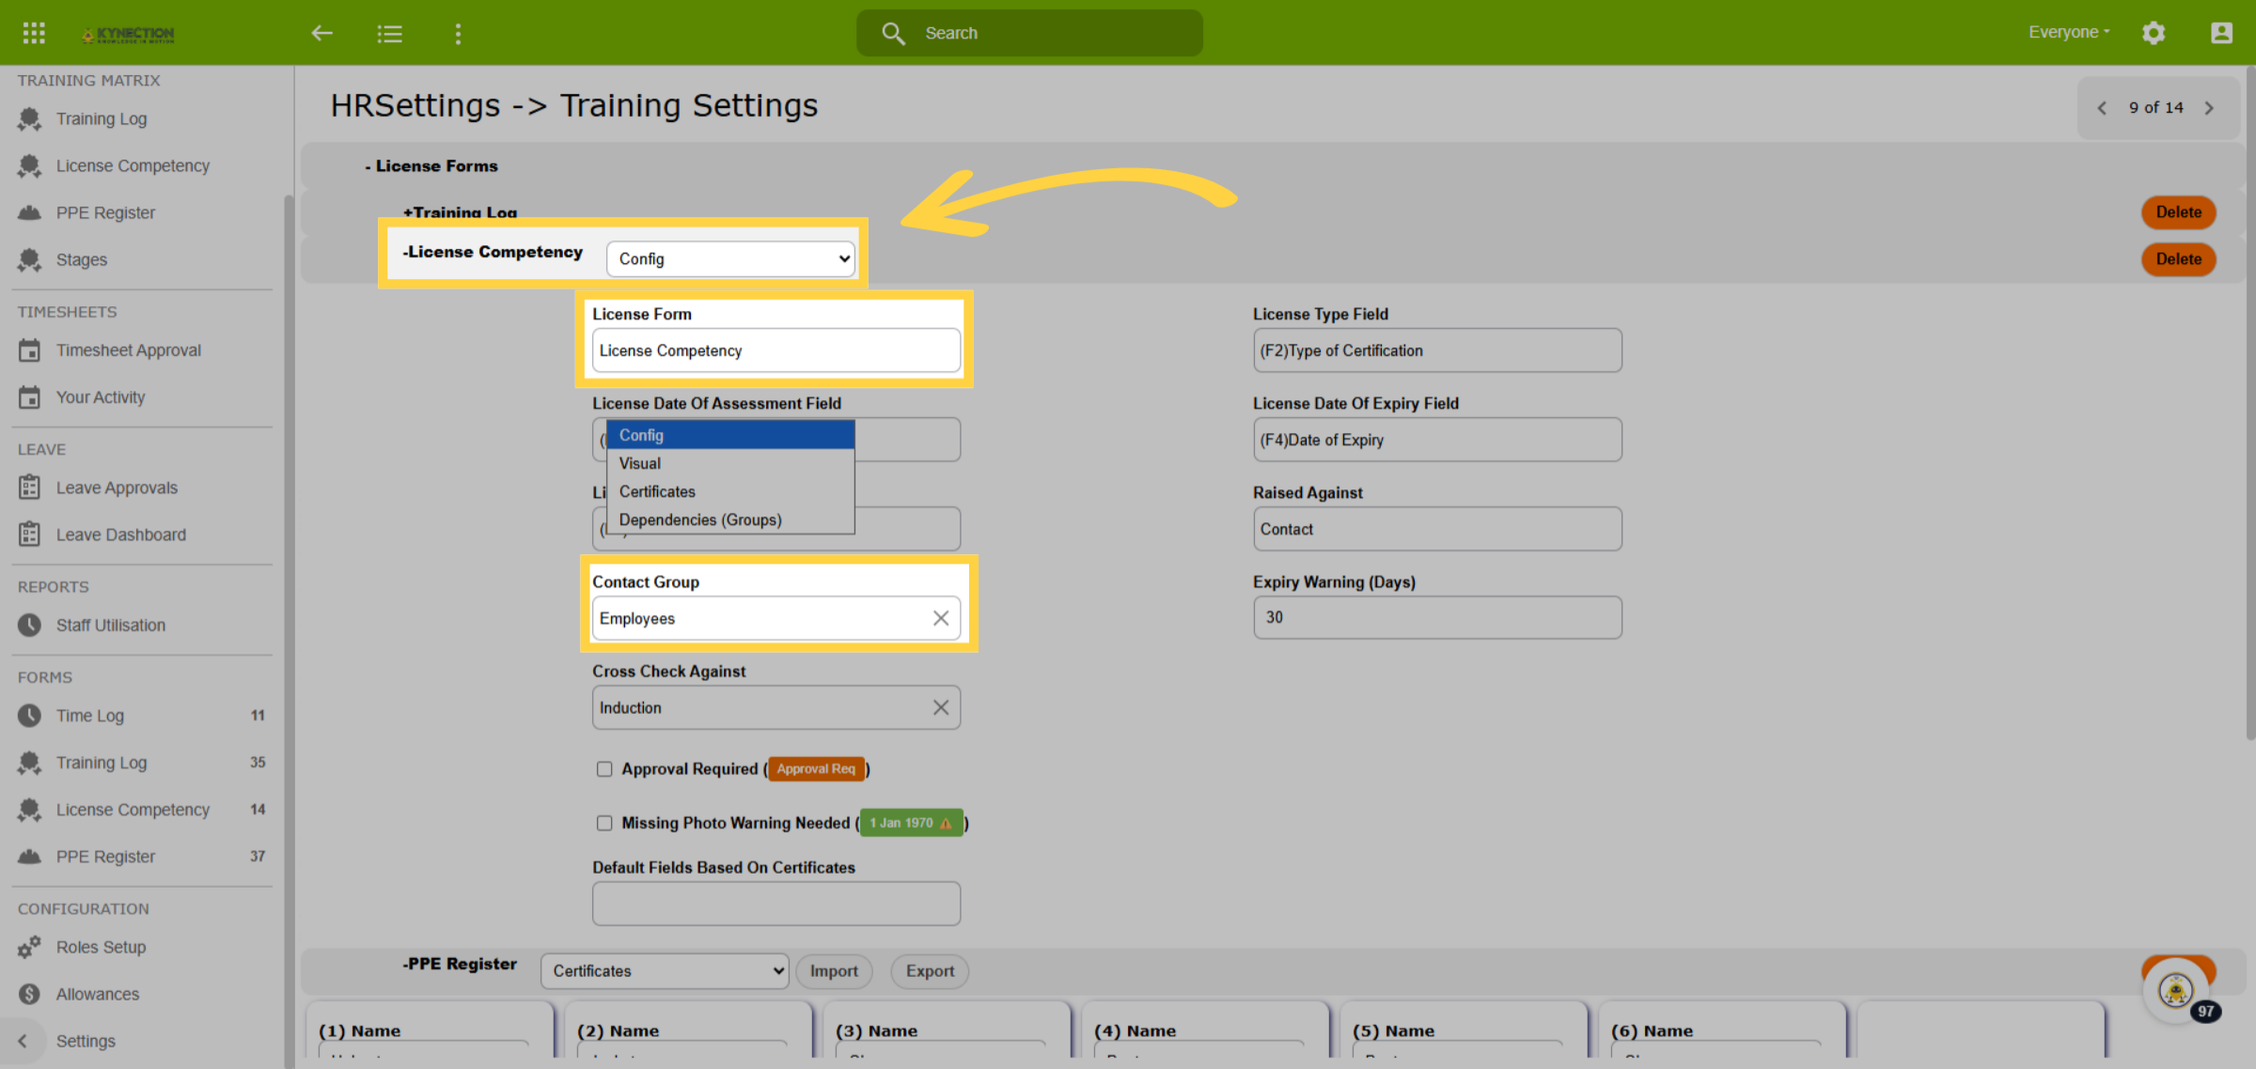Click the Allowances dollar icon
Image resolution: width=2256 pixels, height=1069 pixels.
(x=29, y=994)
